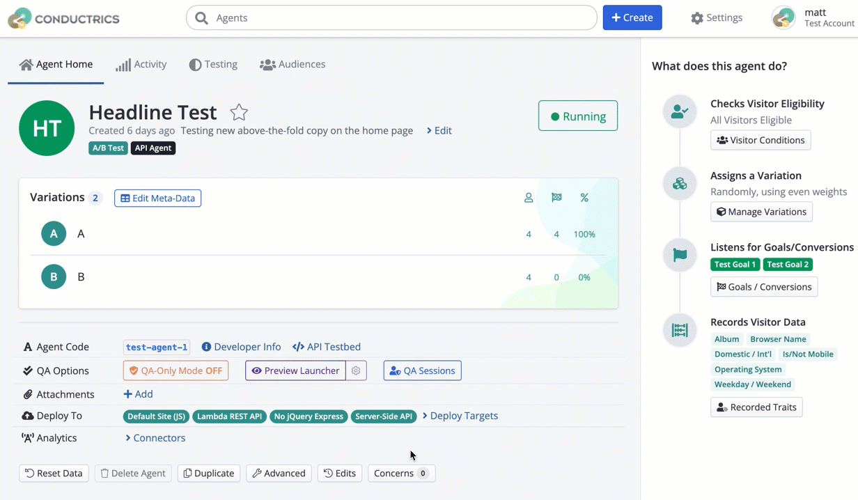Open Goals / Conversions
Image resolution: width=858 pixels, height=500 pixels.
[x=764, y=287]
